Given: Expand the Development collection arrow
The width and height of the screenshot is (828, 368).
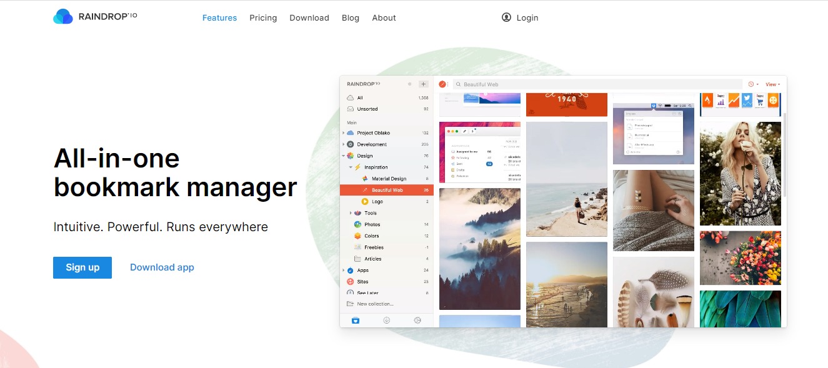Looking at the screenshot, I should click(343, 144).
